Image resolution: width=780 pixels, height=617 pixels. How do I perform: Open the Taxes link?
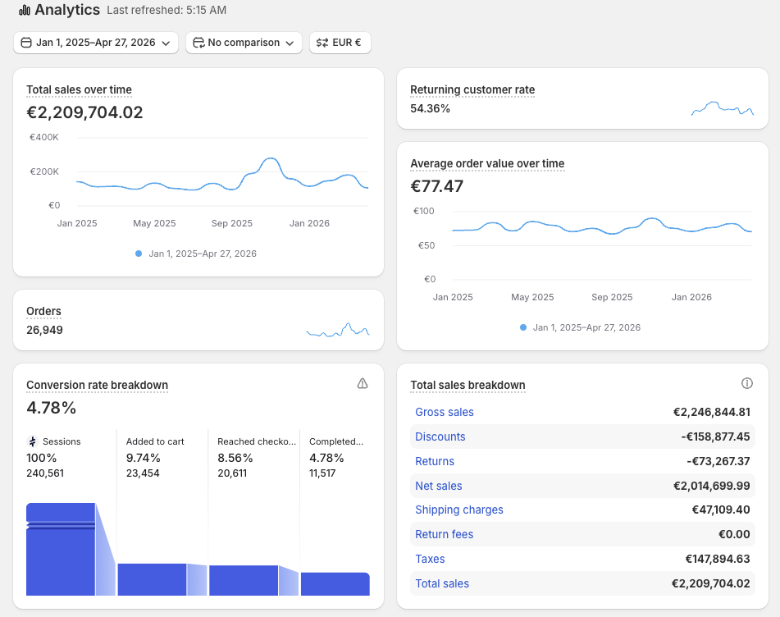click(x=430, y=559)
